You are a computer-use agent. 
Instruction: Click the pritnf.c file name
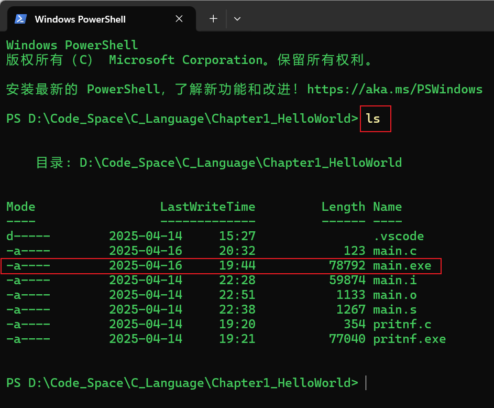pyautogui.click(x=402, y=324)
